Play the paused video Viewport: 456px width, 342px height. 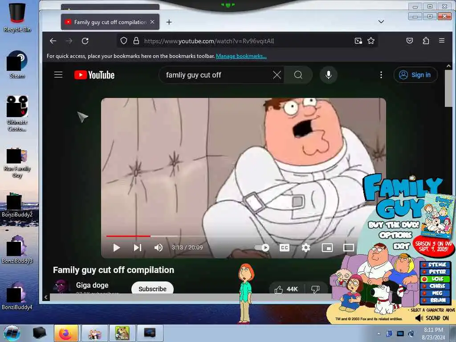tap(116, 248)
